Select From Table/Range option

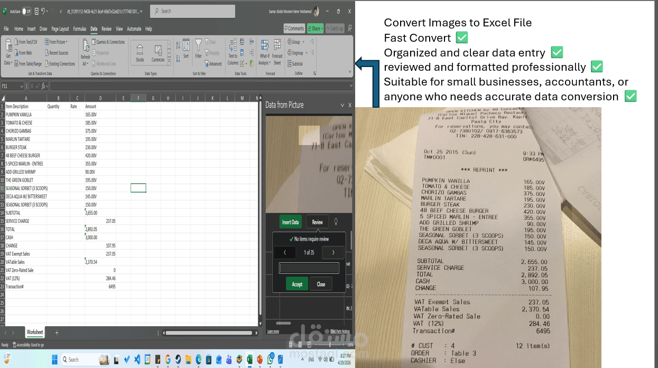coord(27,64)
